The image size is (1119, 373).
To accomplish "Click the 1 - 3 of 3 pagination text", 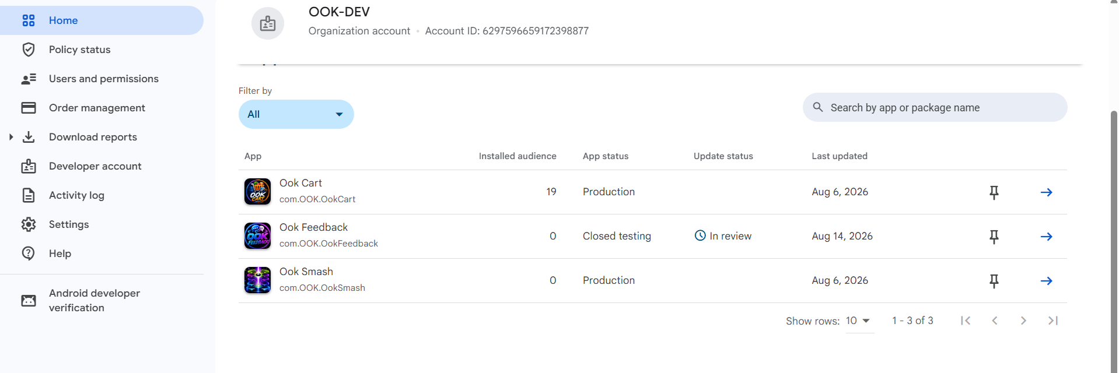I will [912, 321].
